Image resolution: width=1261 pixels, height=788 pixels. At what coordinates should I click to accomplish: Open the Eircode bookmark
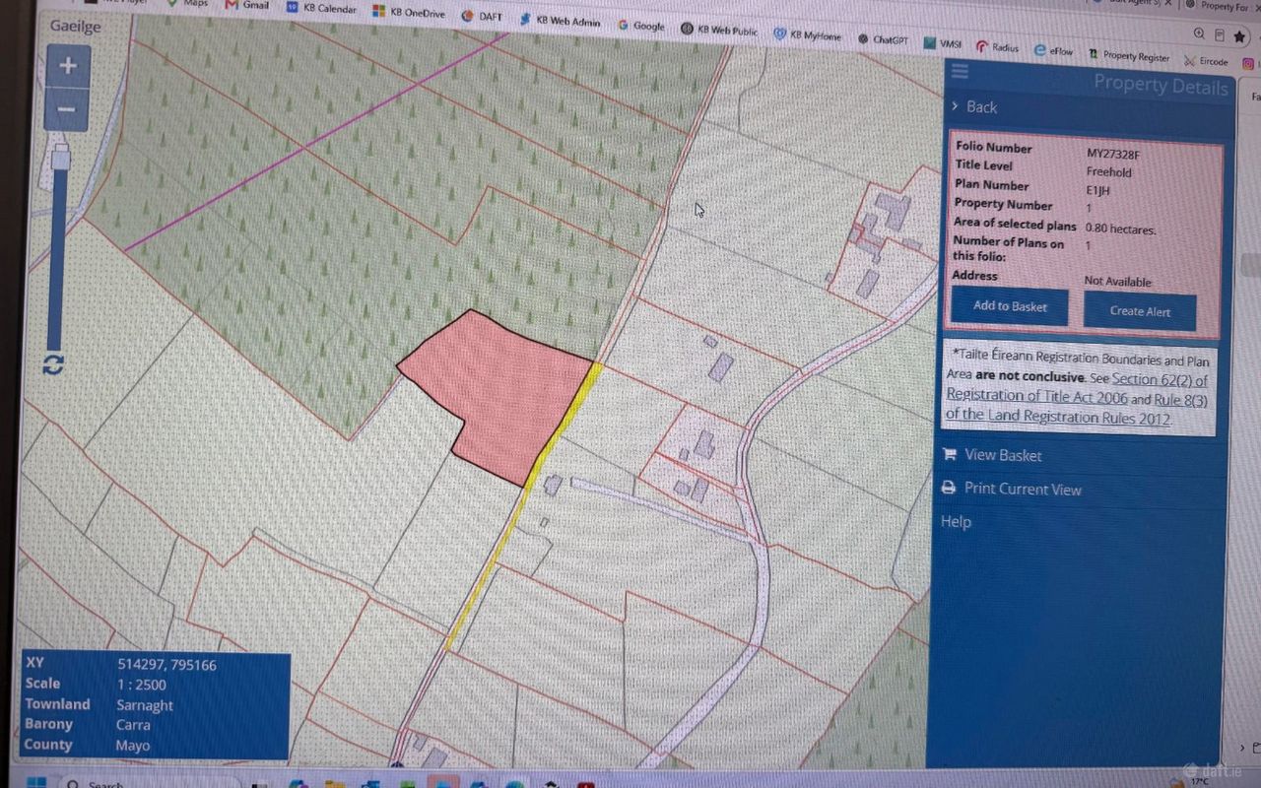[1207, 61]
